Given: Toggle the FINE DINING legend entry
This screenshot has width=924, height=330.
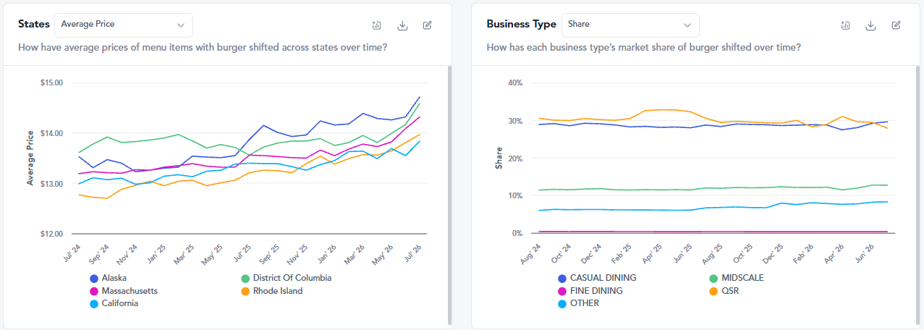Looking at the screenshot, I should coord(590,291).
